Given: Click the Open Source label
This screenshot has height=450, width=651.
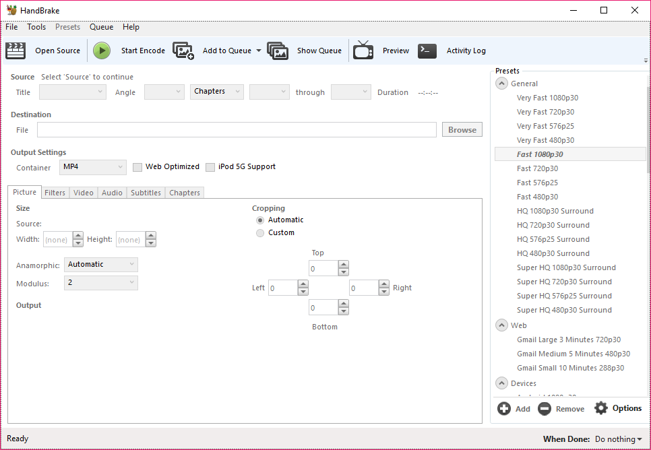Looking at the screenshot, I should [x=57, y=51].
